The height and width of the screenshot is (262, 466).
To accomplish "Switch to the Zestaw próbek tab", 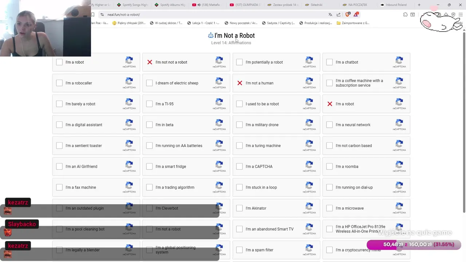I will [x=283, y=5].
